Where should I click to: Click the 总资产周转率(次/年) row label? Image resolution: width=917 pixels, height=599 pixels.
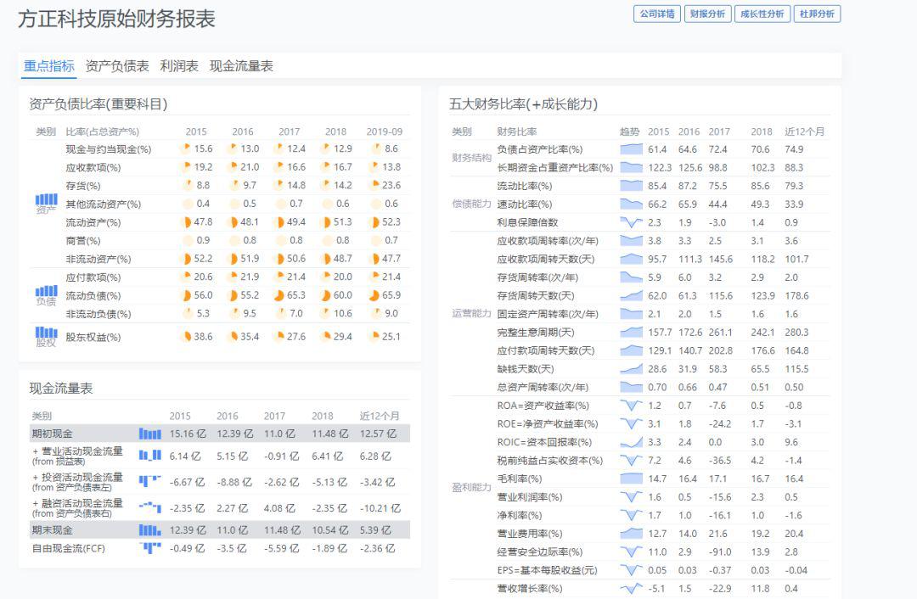click(543, 388)
